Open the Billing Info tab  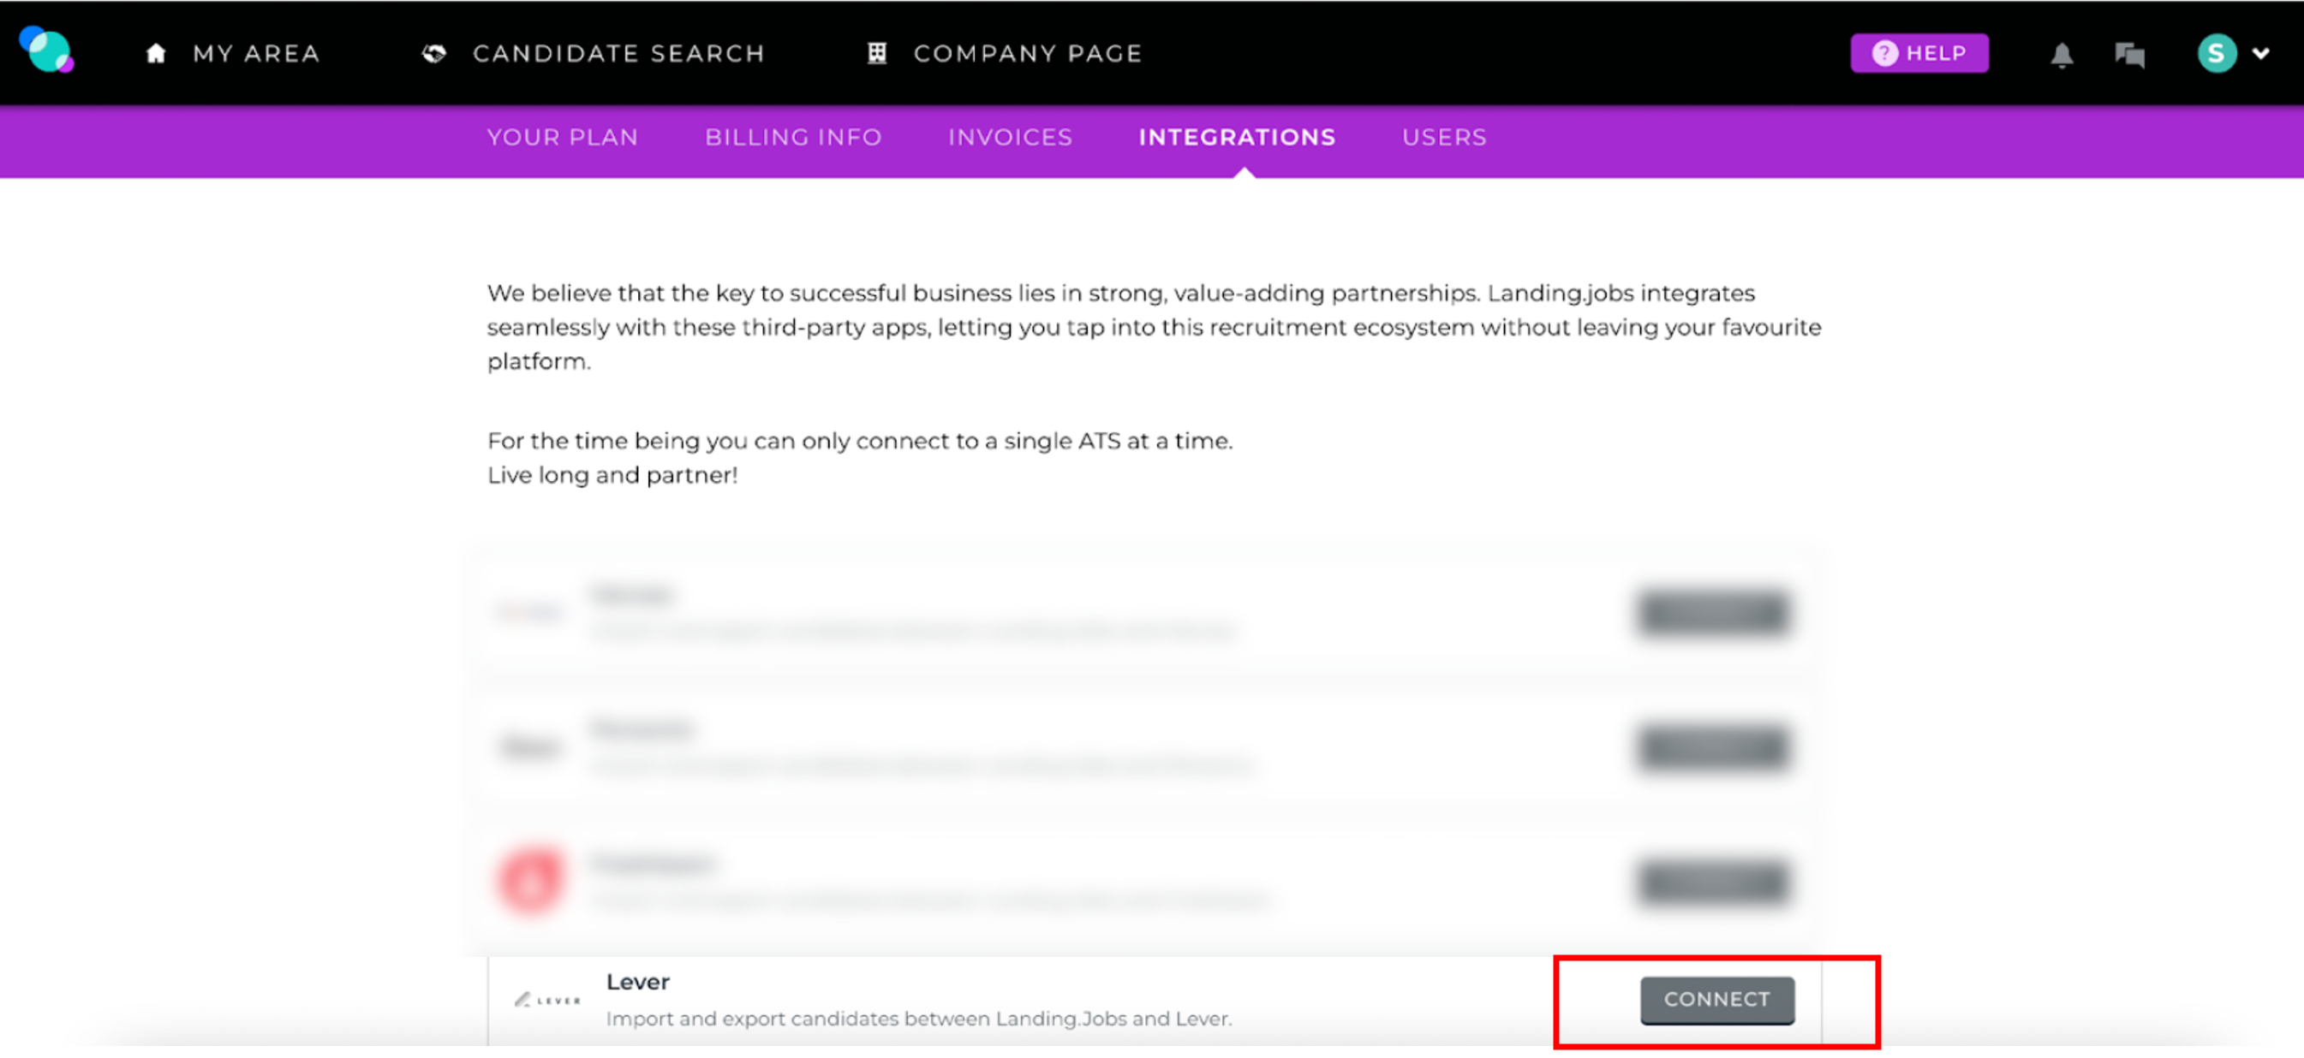793,138
